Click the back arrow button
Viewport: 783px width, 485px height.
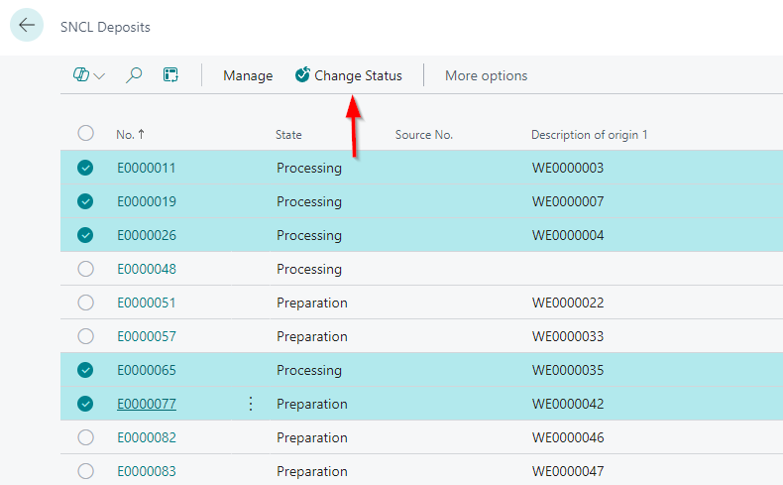pyautogui.click(x=27, y=26)
